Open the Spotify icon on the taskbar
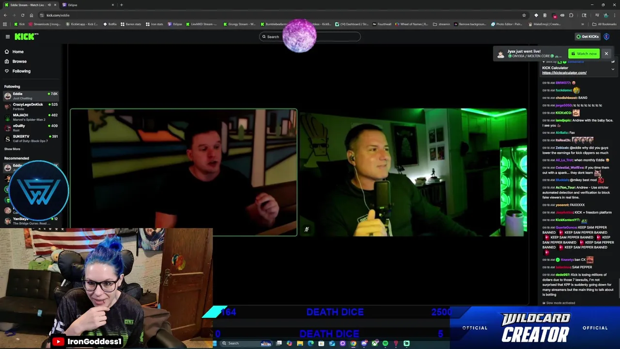The width and height of the screenshot is (620, 349). (385, 343)
